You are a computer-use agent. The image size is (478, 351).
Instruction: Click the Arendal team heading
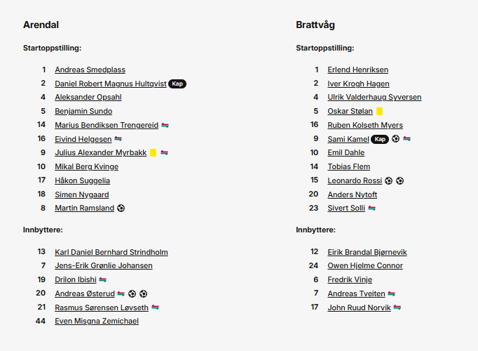click(41, 25)
